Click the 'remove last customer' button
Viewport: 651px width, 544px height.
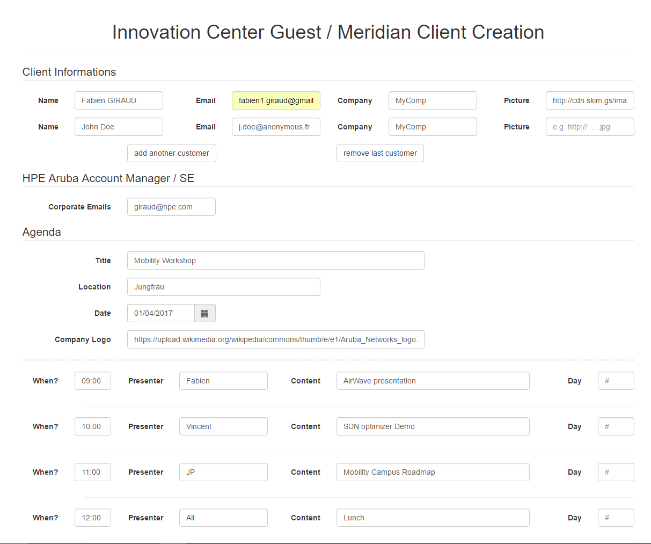[380, 153]
